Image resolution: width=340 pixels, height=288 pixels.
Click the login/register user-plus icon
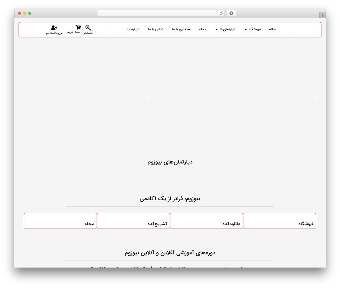[x=54, y=27]
